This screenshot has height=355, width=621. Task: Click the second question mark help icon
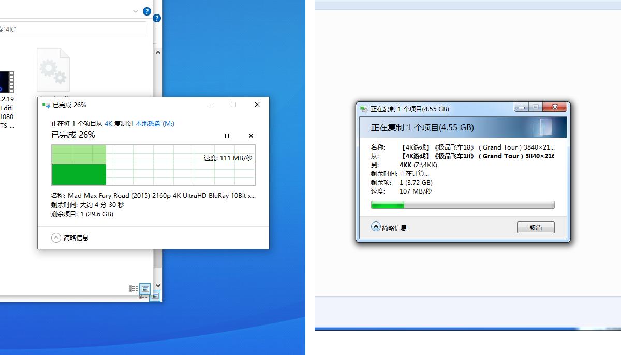156,18
